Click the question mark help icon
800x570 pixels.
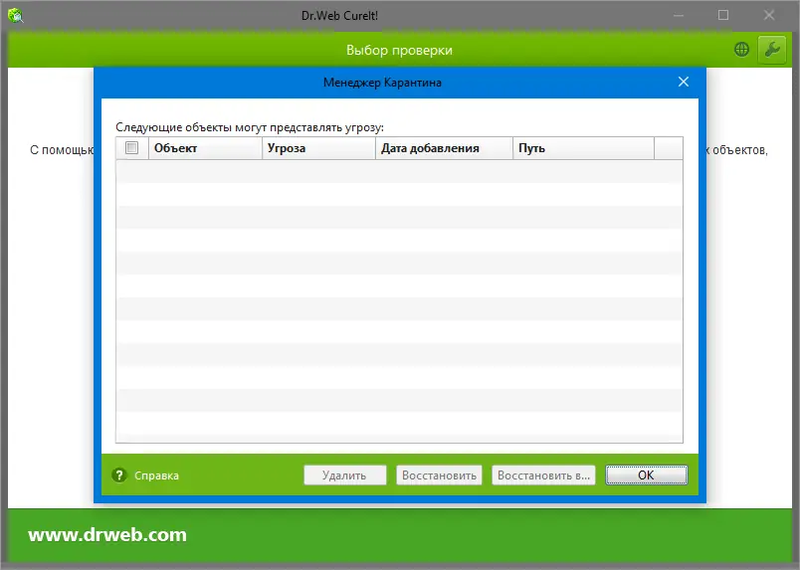tap(118, 475)
